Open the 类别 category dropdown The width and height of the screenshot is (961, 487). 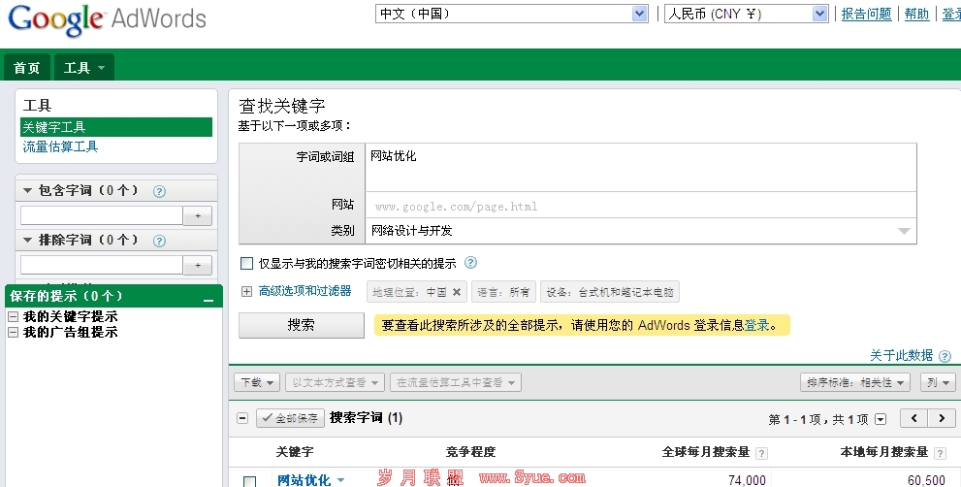[640, 231]
